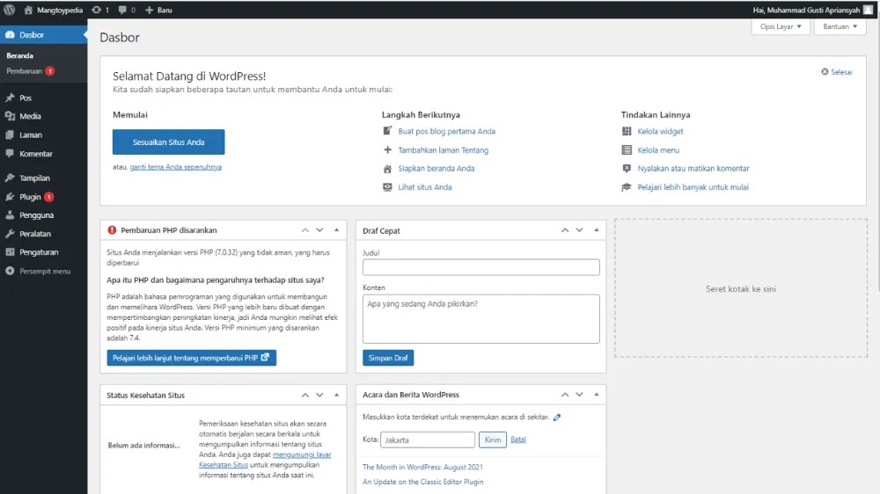Open the WordPress logo menu

[9, 10]
